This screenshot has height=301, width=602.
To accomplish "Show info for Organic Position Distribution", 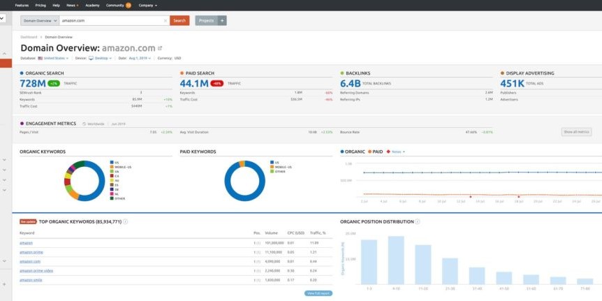I will 418,221.
